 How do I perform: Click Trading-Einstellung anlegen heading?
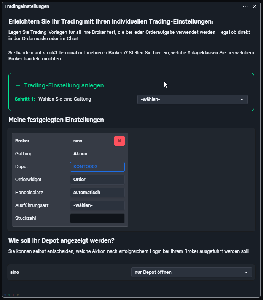tap(64, 85)
